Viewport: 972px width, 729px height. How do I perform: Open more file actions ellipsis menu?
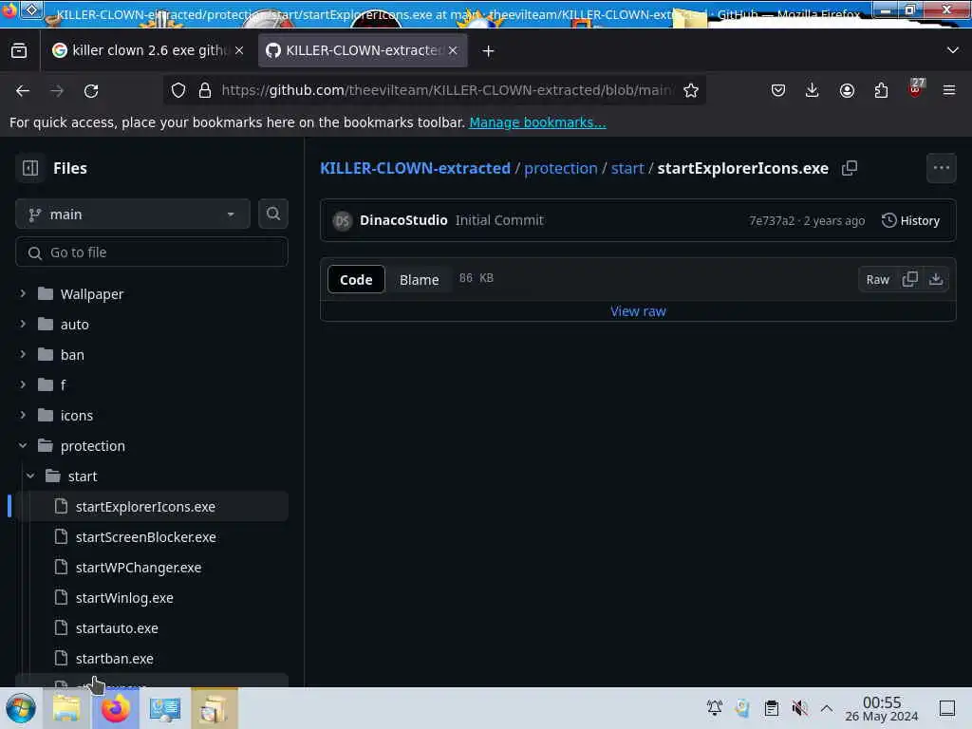(x=941, y=168)
